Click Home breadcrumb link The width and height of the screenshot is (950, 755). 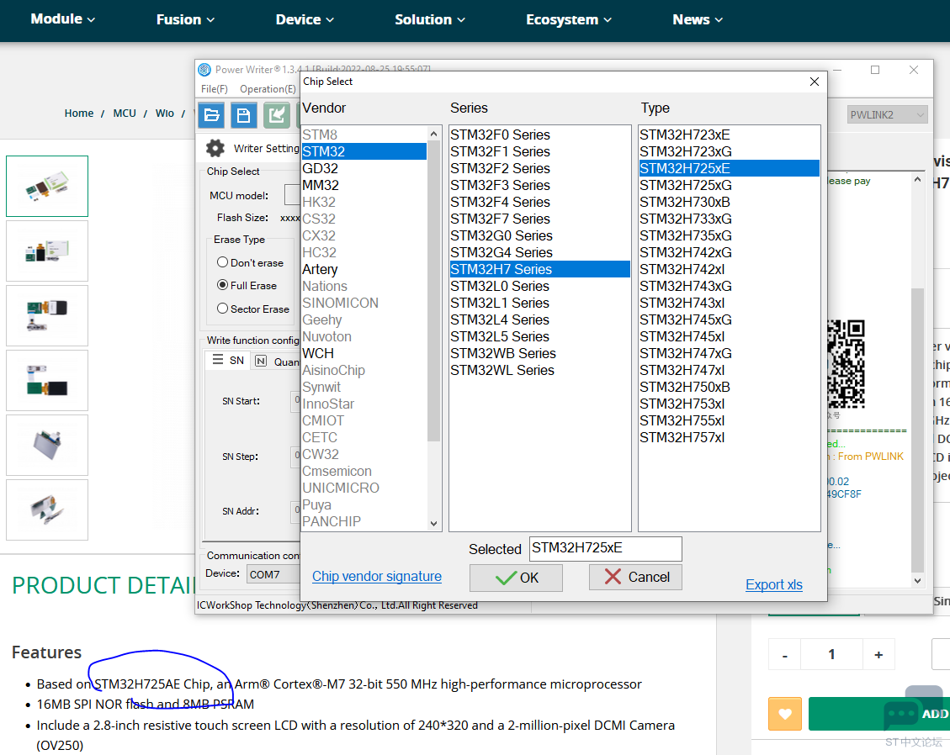[79, 114]
